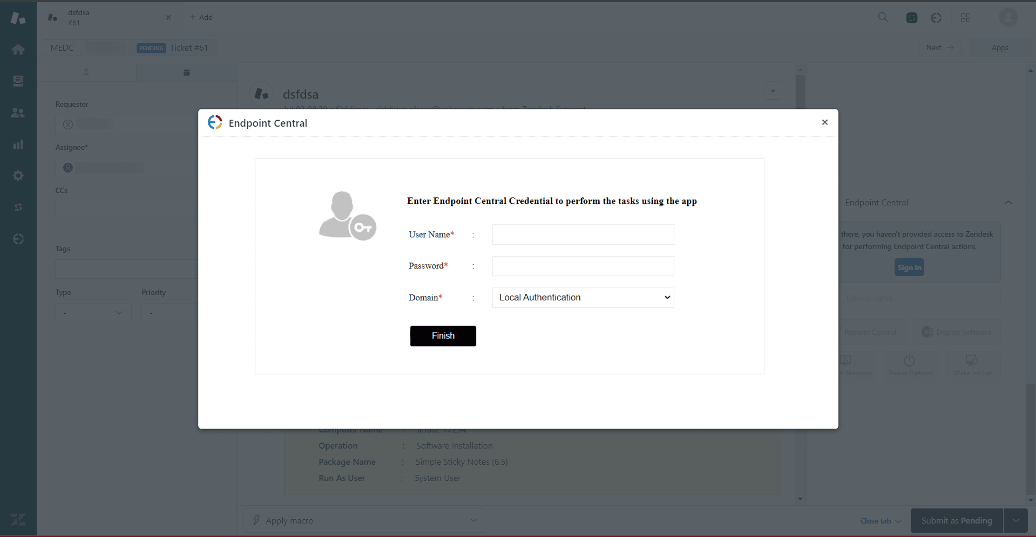Image resolution: width=1036 pixels, height=537 pixels.
Task: Click the User Name input field
Action: (583, 235)
